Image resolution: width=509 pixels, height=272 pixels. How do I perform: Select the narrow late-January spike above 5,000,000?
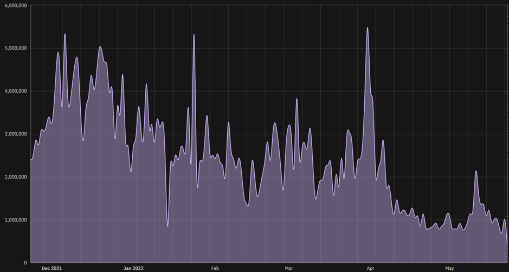[x=194, y=35]
